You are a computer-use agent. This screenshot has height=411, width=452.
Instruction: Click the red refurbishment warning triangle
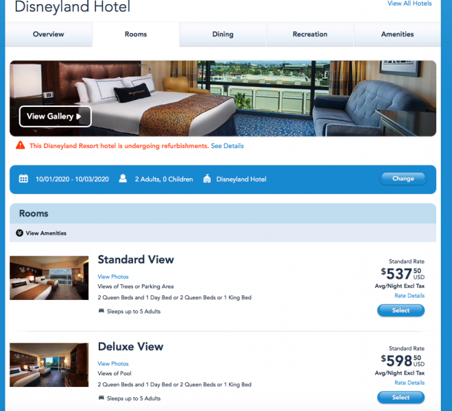click(x=20, y=145)
